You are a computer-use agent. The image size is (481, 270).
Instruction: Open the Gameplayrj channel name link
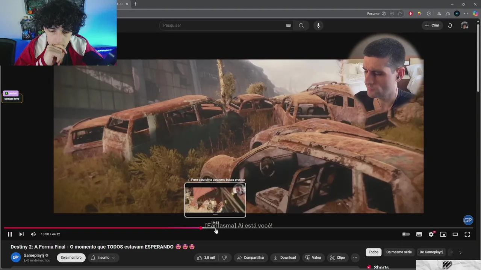pos(34,255)
